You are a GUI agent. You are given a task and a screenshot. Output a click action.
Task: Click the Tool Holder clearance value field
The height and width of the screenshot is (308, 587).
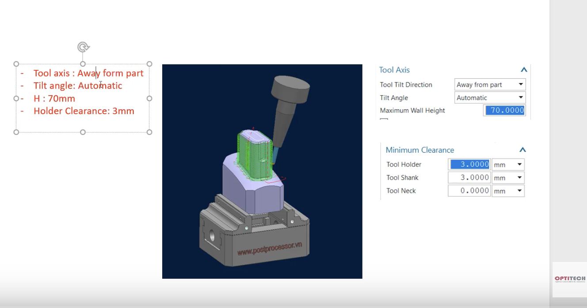pos(469,165)
